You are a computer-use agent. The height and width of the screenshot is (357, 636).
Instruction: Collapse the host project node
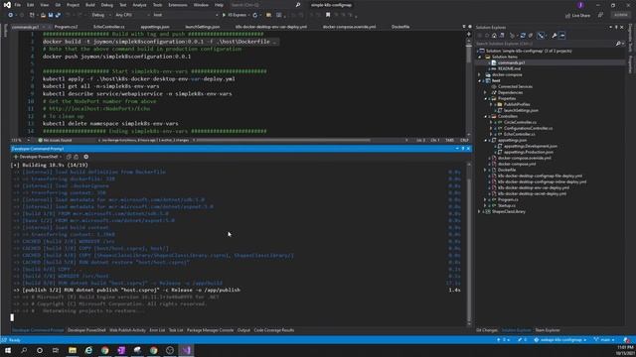click(x=480, y=81)
